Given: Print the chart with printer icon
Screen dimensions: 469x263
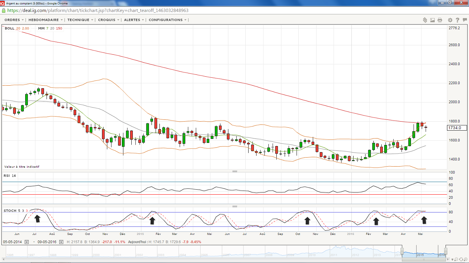Looking at the screenshot, I should pos(440,20).
